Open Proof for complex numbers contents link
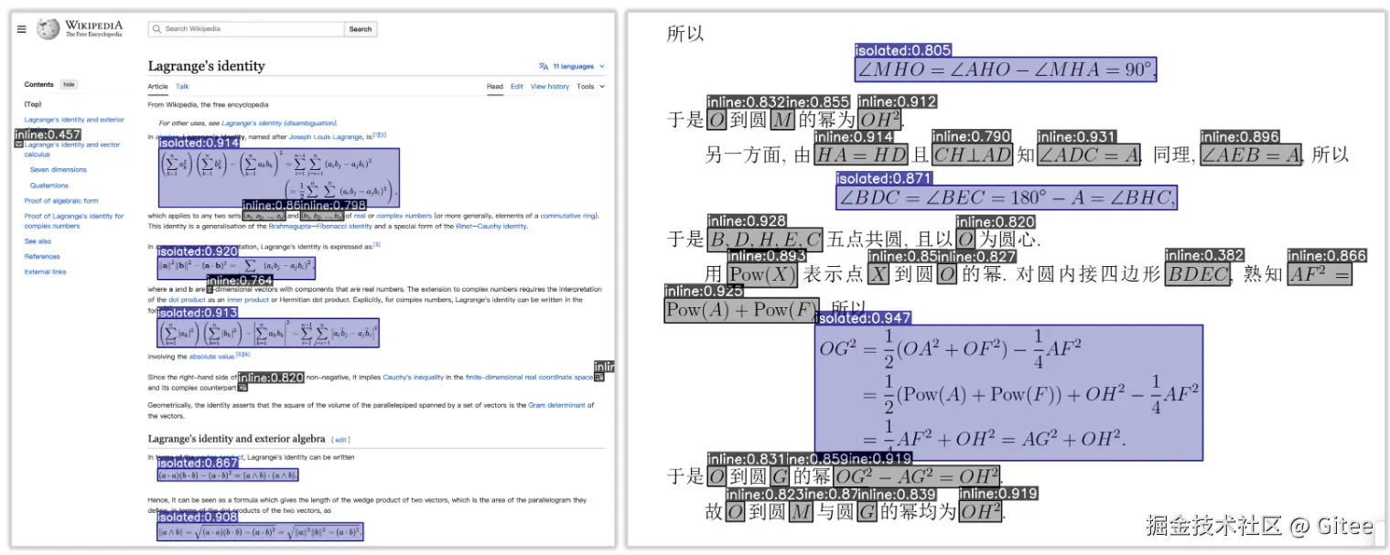 (74, 221)
